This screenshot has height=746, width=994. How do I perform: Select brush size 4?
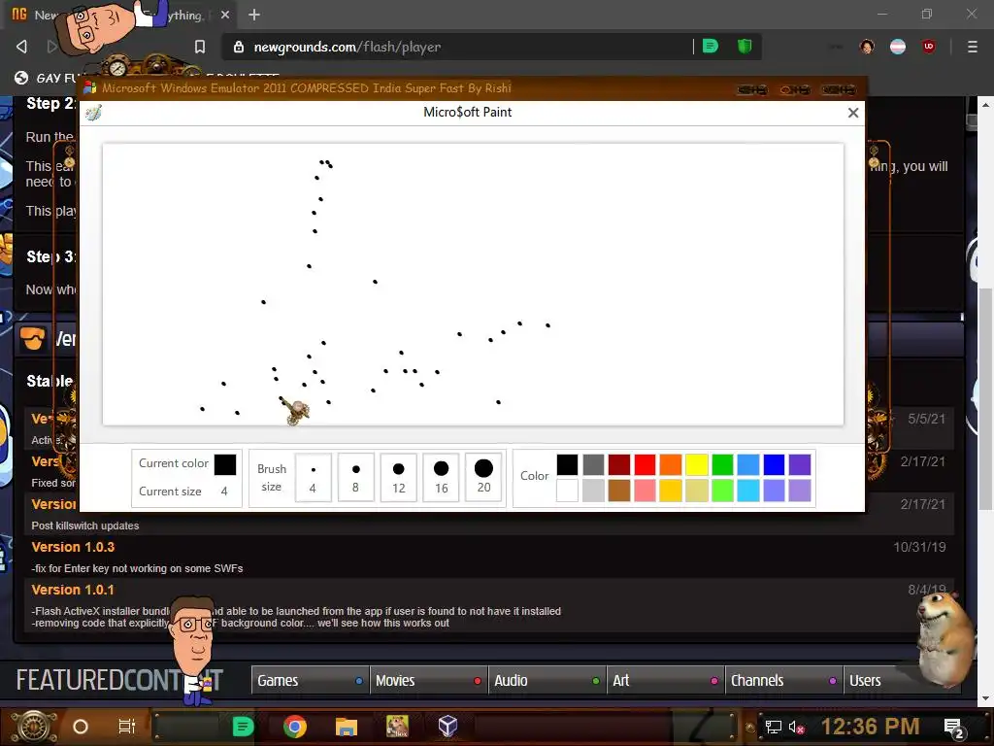point(314,477)
